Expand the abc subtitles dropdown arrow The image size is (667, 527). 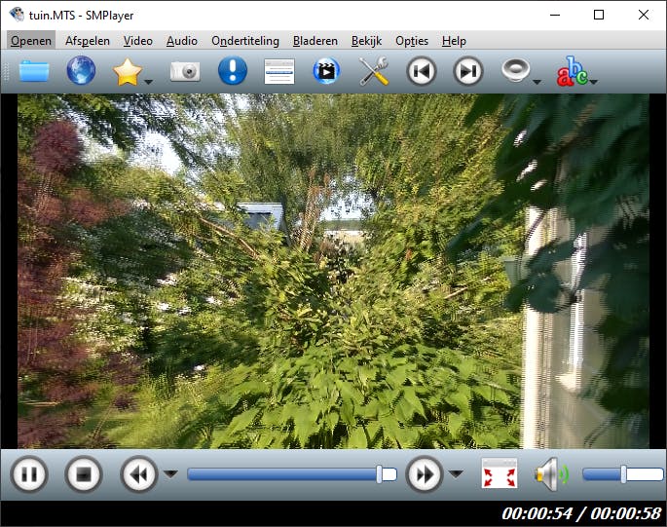593,82
